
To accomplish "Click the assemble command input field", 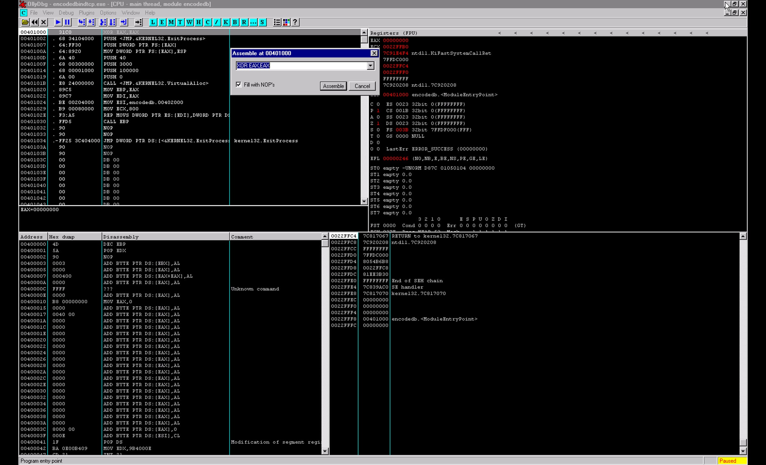I will (x=302, y=66).
